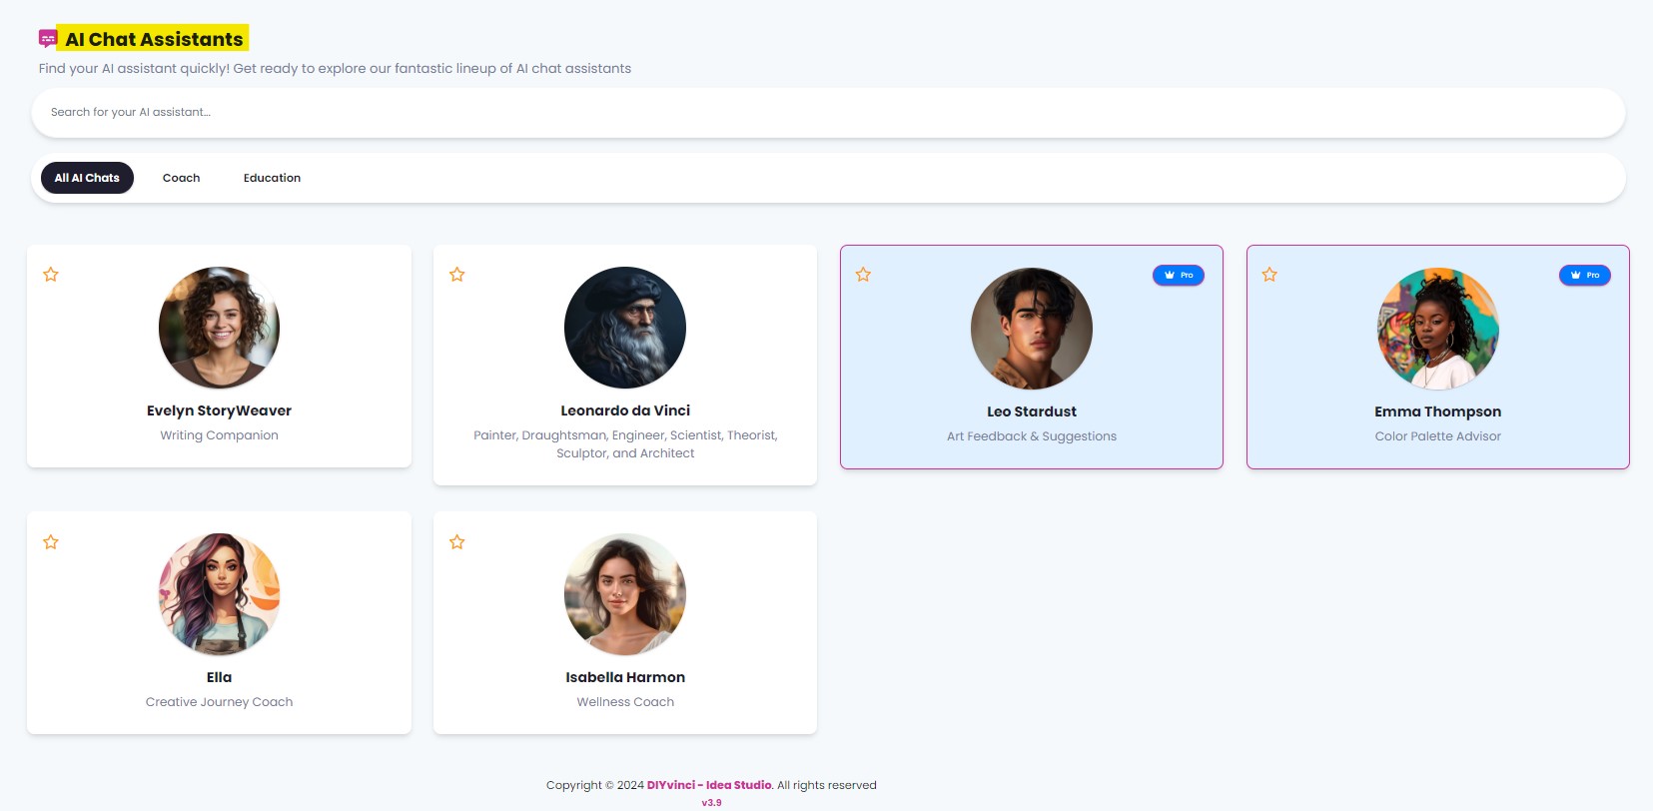1653x811 pixels.
Task: Click the AI Chat Assistants heading
Action: click(154, 39)
